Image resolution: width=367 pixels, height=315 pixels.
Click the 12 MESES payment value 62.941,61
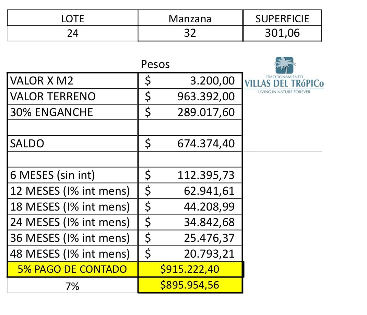[209, 191]
